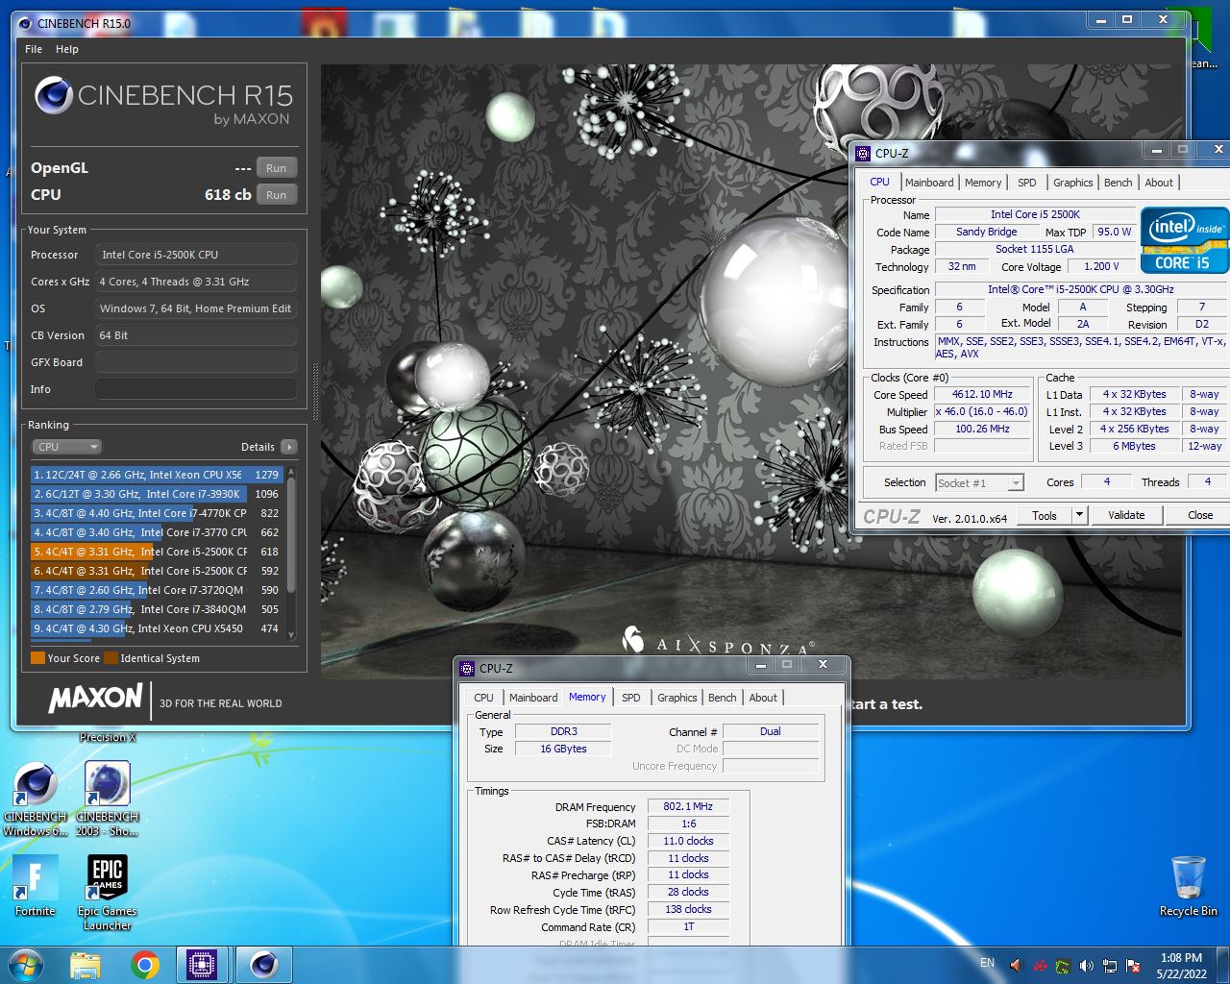The width and height of the screenshot is (1230, 984).
Task: Click the empty Info input field
Action: coord(196,389)
